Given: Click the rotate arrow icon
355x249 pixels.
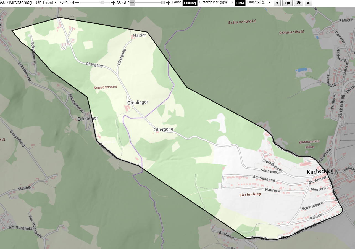Looking at the screenshot, I should pos(118,2).
